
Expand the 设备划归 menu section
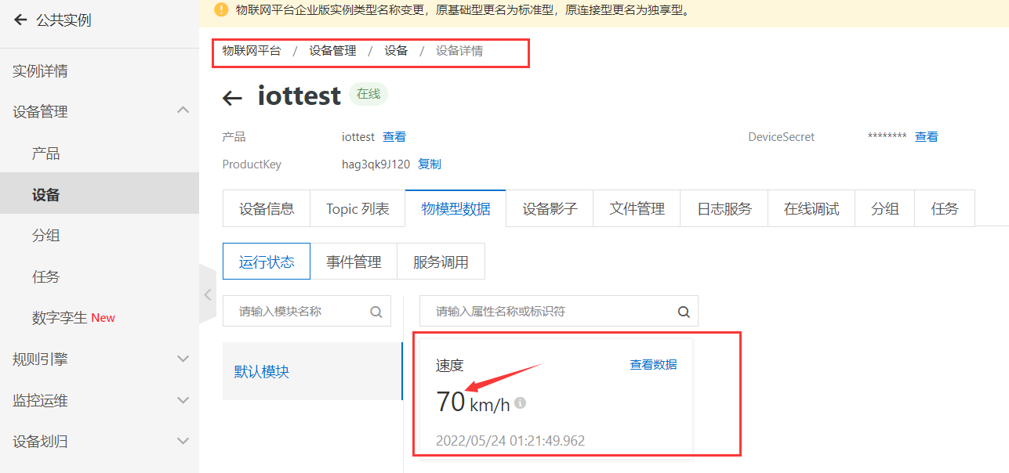(x=183, y=441)
